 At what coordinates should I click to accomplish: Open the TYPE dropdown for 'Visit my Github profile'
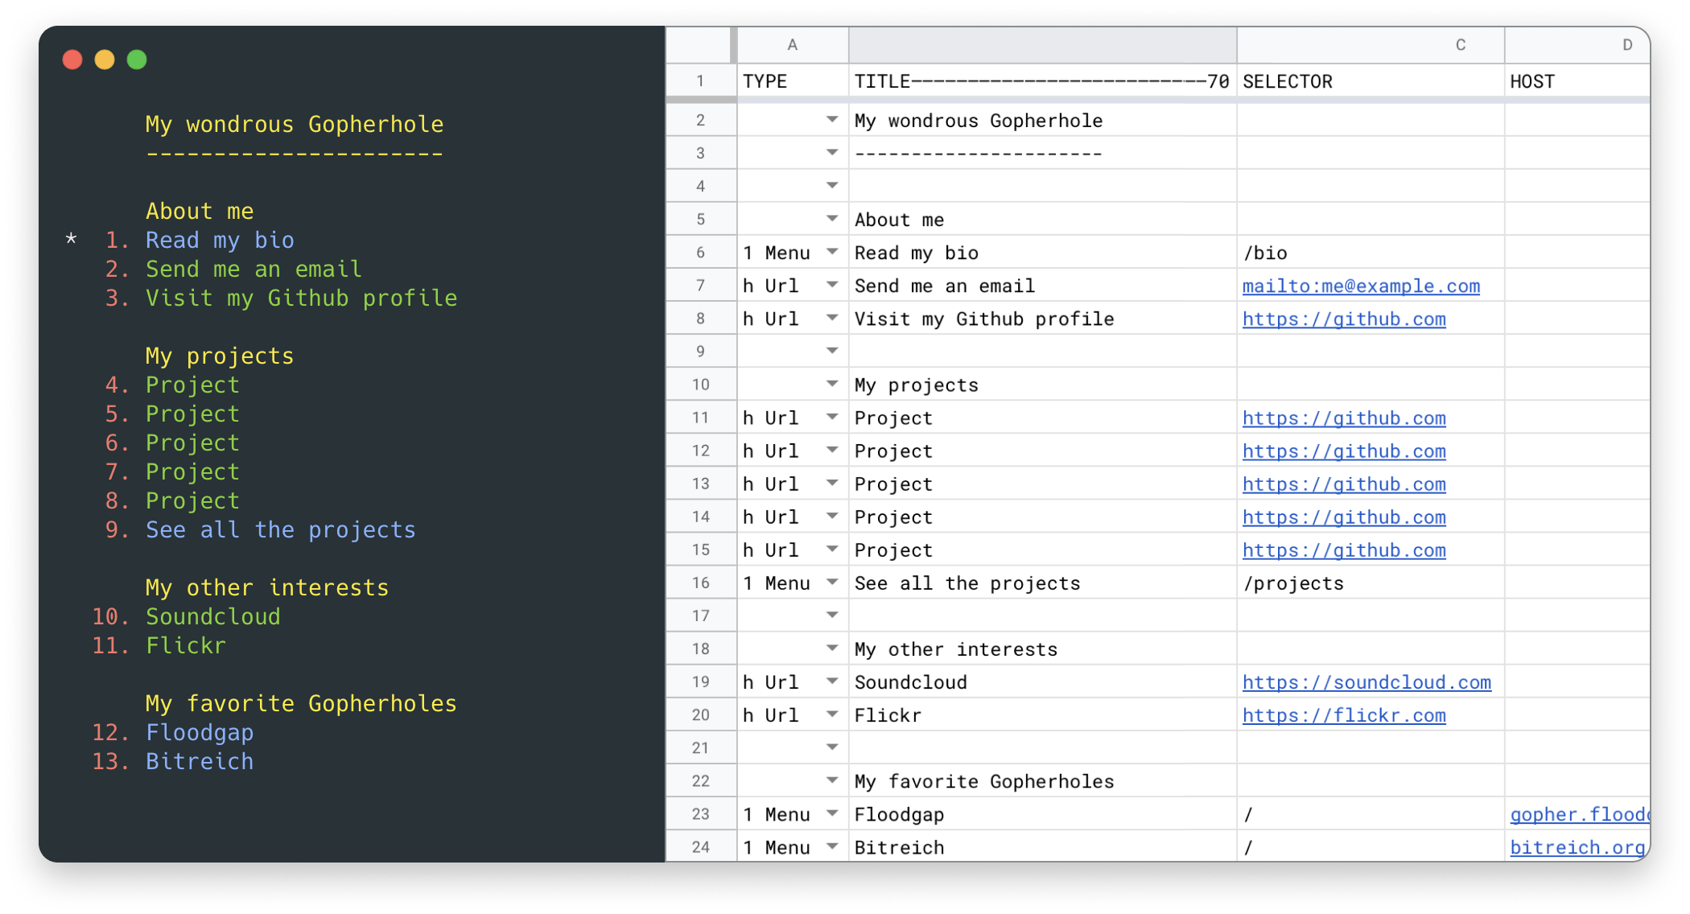point(833,318)
